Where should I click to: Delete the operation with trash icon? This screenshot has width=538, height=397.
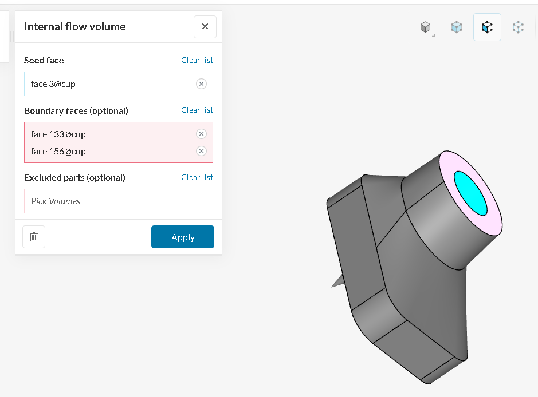pyautogui.click(x=34, y=237)
